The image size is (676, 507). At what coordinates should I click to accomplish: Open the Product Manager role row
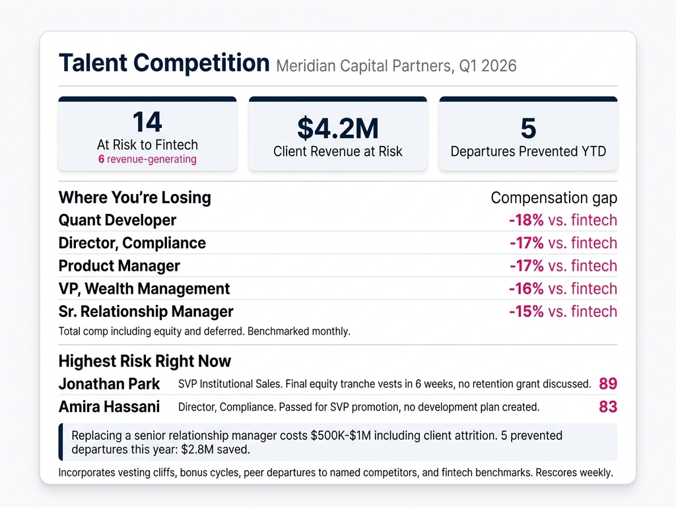click(119, 266)
